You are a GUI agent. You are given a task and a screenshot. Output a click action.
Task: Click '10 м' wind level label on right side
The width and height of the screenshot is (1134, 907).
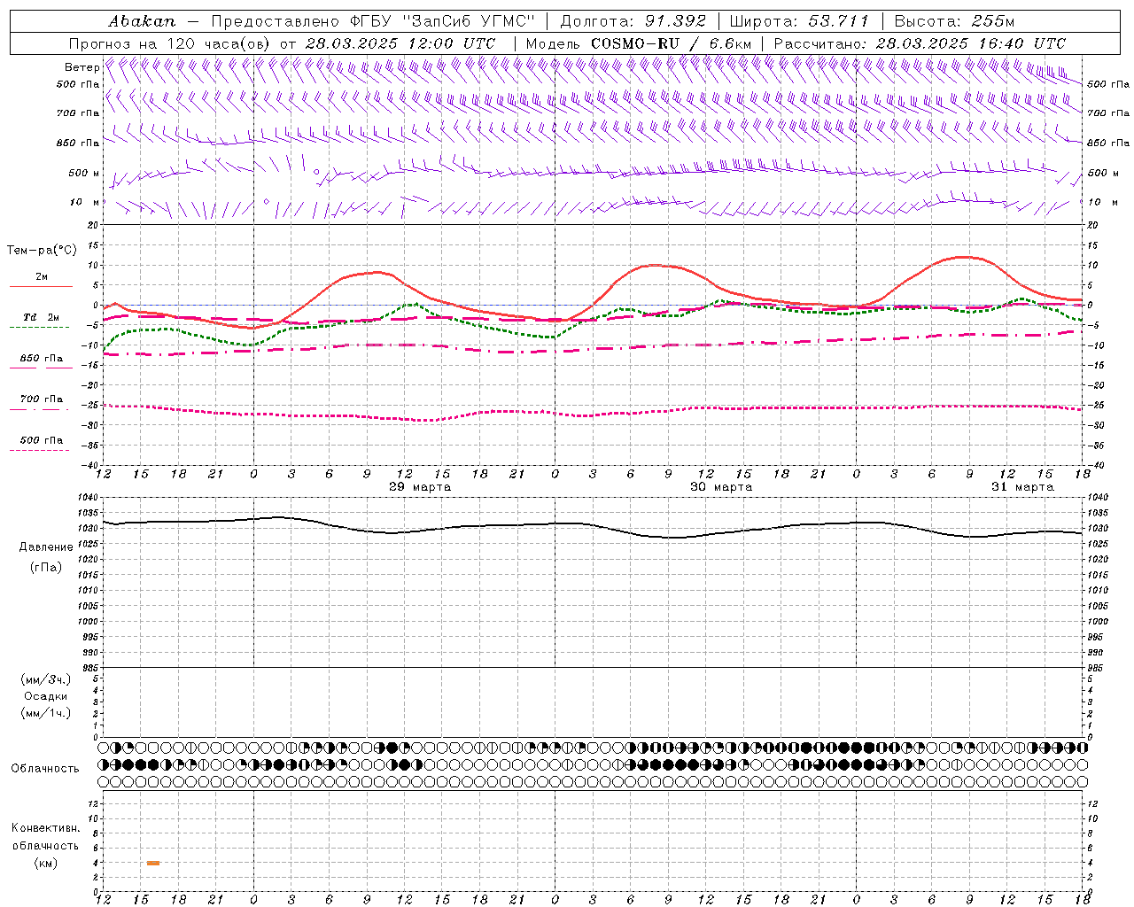[1103, 202]
